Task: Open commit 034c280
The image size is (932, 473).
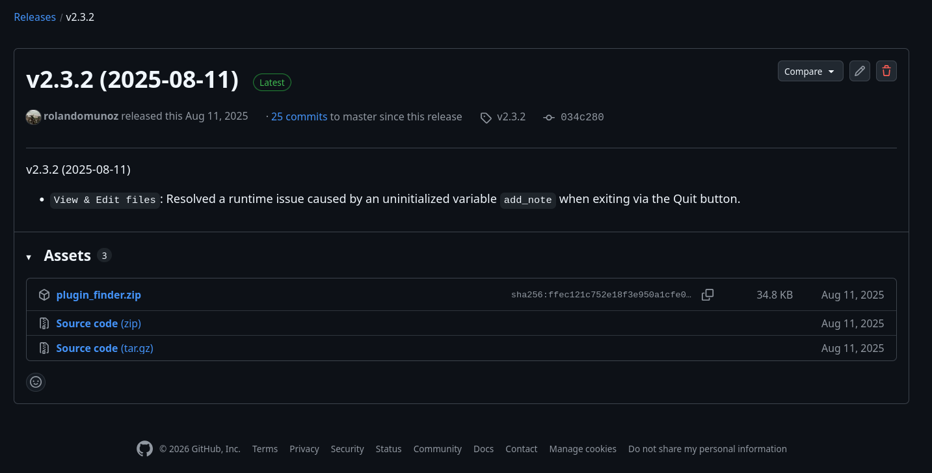Action: point(582,117)
